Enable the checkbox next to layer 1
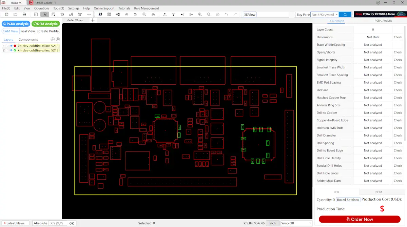 point(7,46)
